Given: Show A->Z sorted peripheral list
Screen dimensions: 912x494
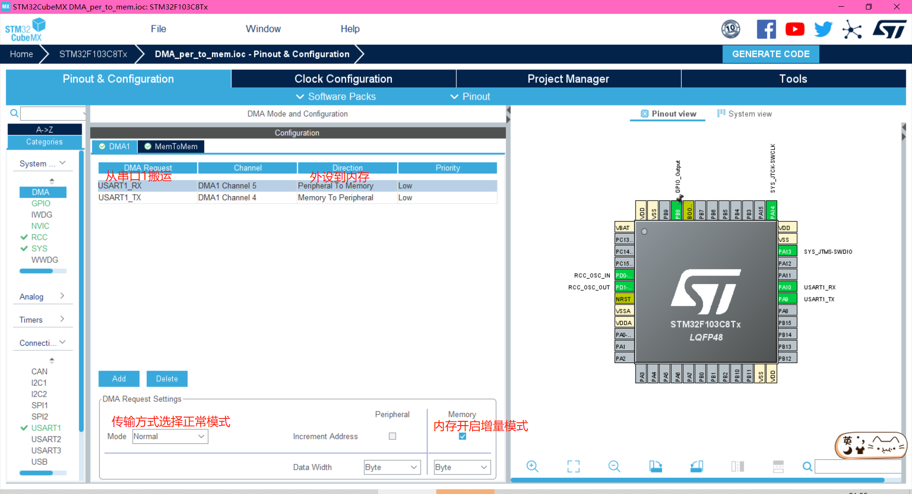Looking at the screenshot, I should click(x=45, y=129).
